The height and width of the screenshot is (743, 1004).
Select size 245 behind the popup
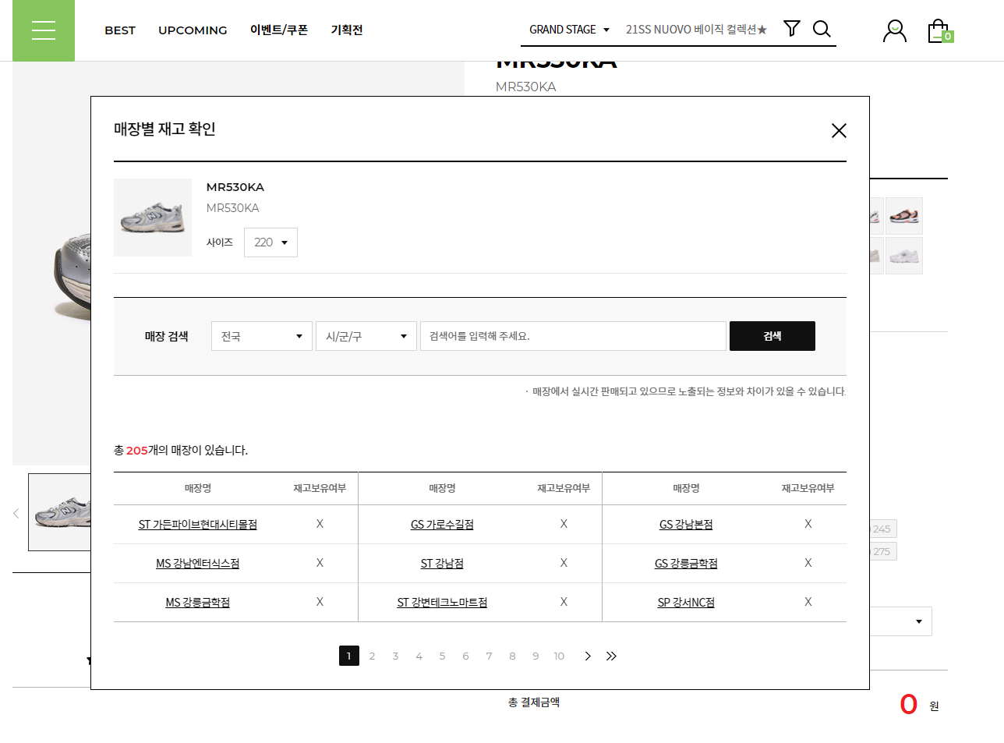click(883, 529)
